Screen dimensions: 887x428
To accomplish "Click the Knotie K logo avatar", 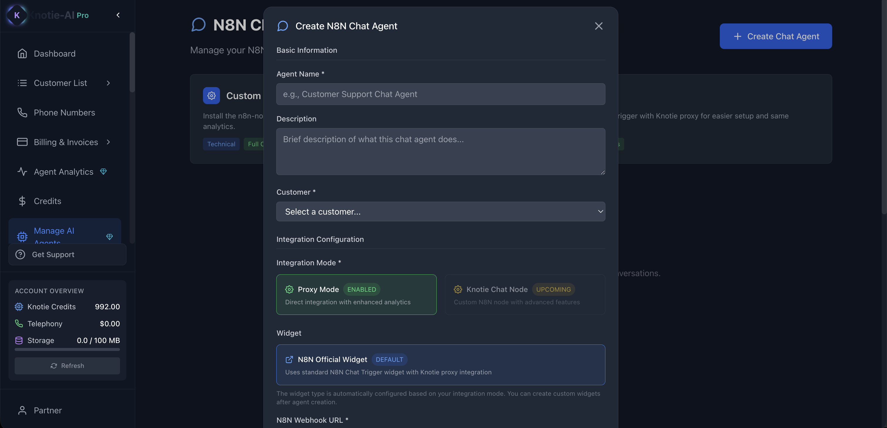I will pos(16,15).
